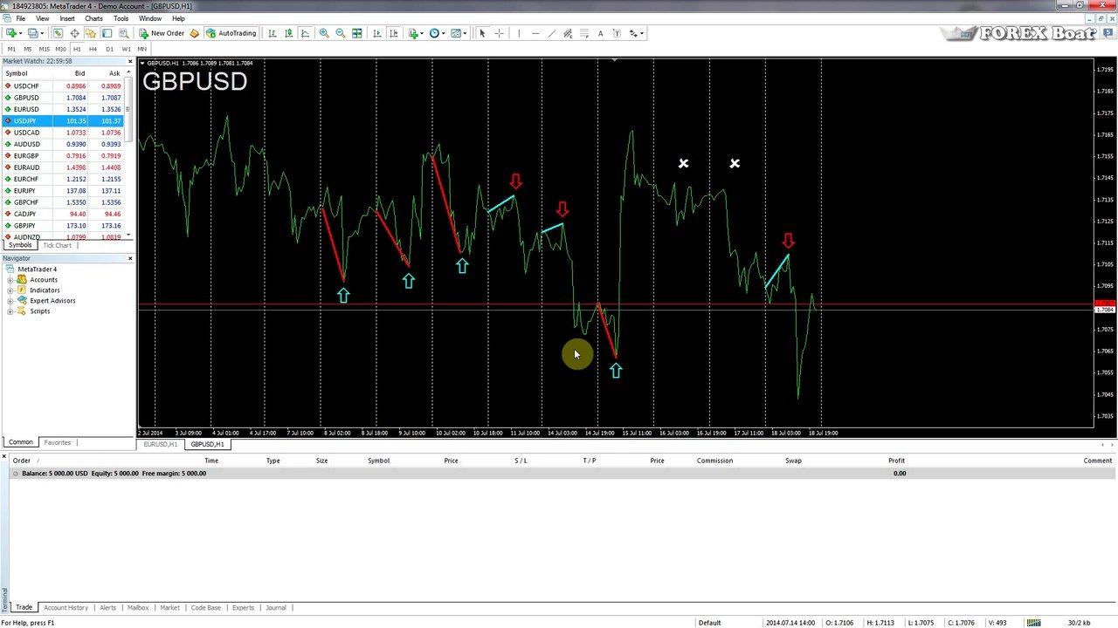
Task: Toggle the AutoTrading button
Action: [x=231, y=33]
